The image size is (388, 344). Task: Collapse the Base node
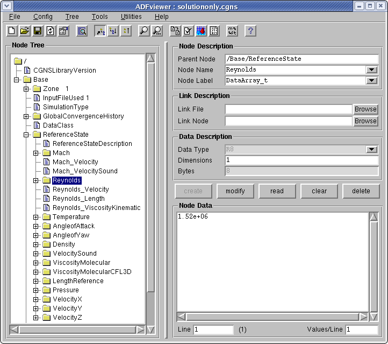coord(17,80)
